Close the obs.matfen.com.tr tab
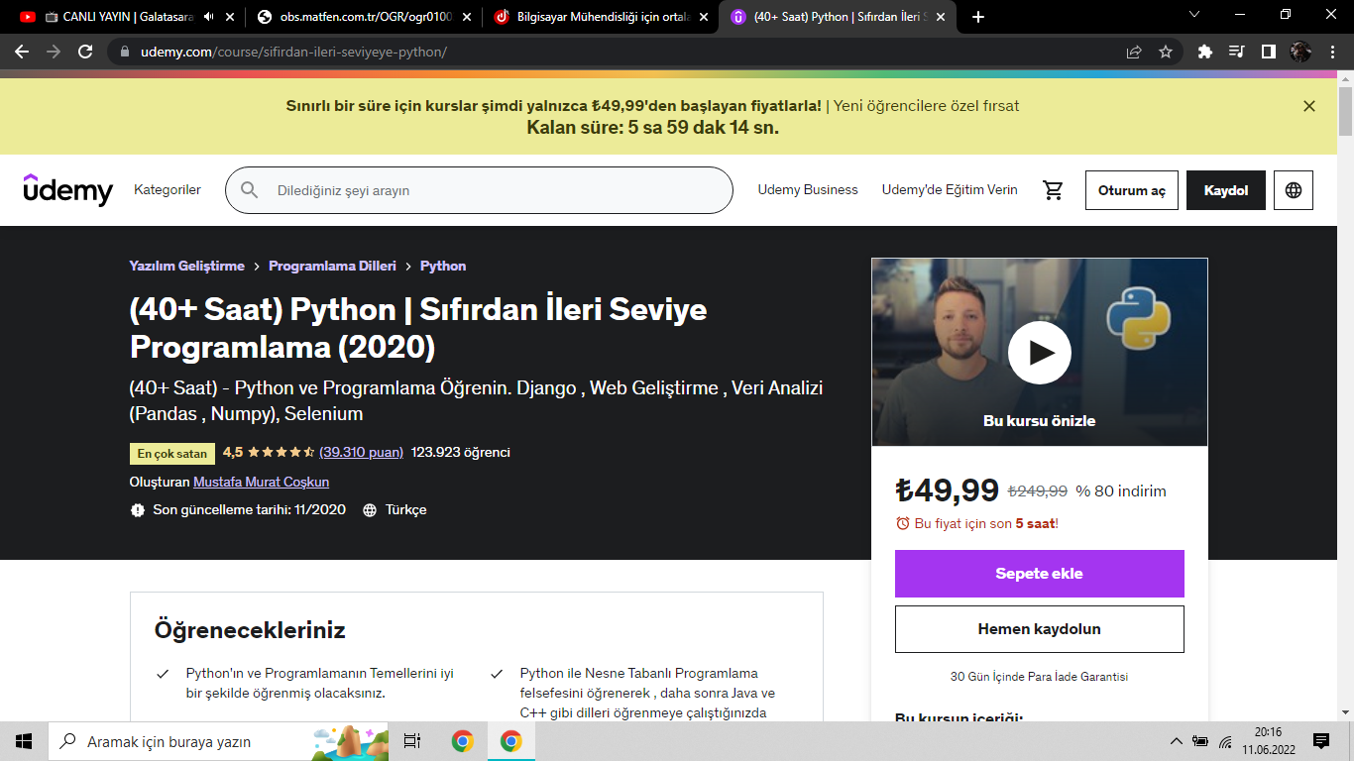1354x761 pixels. tap(467, 17)
